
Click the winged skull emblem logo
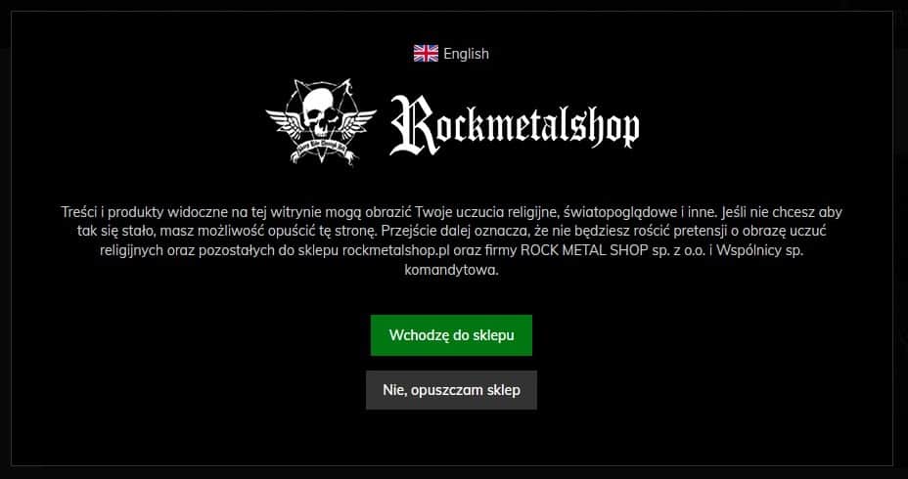(321, 122)
